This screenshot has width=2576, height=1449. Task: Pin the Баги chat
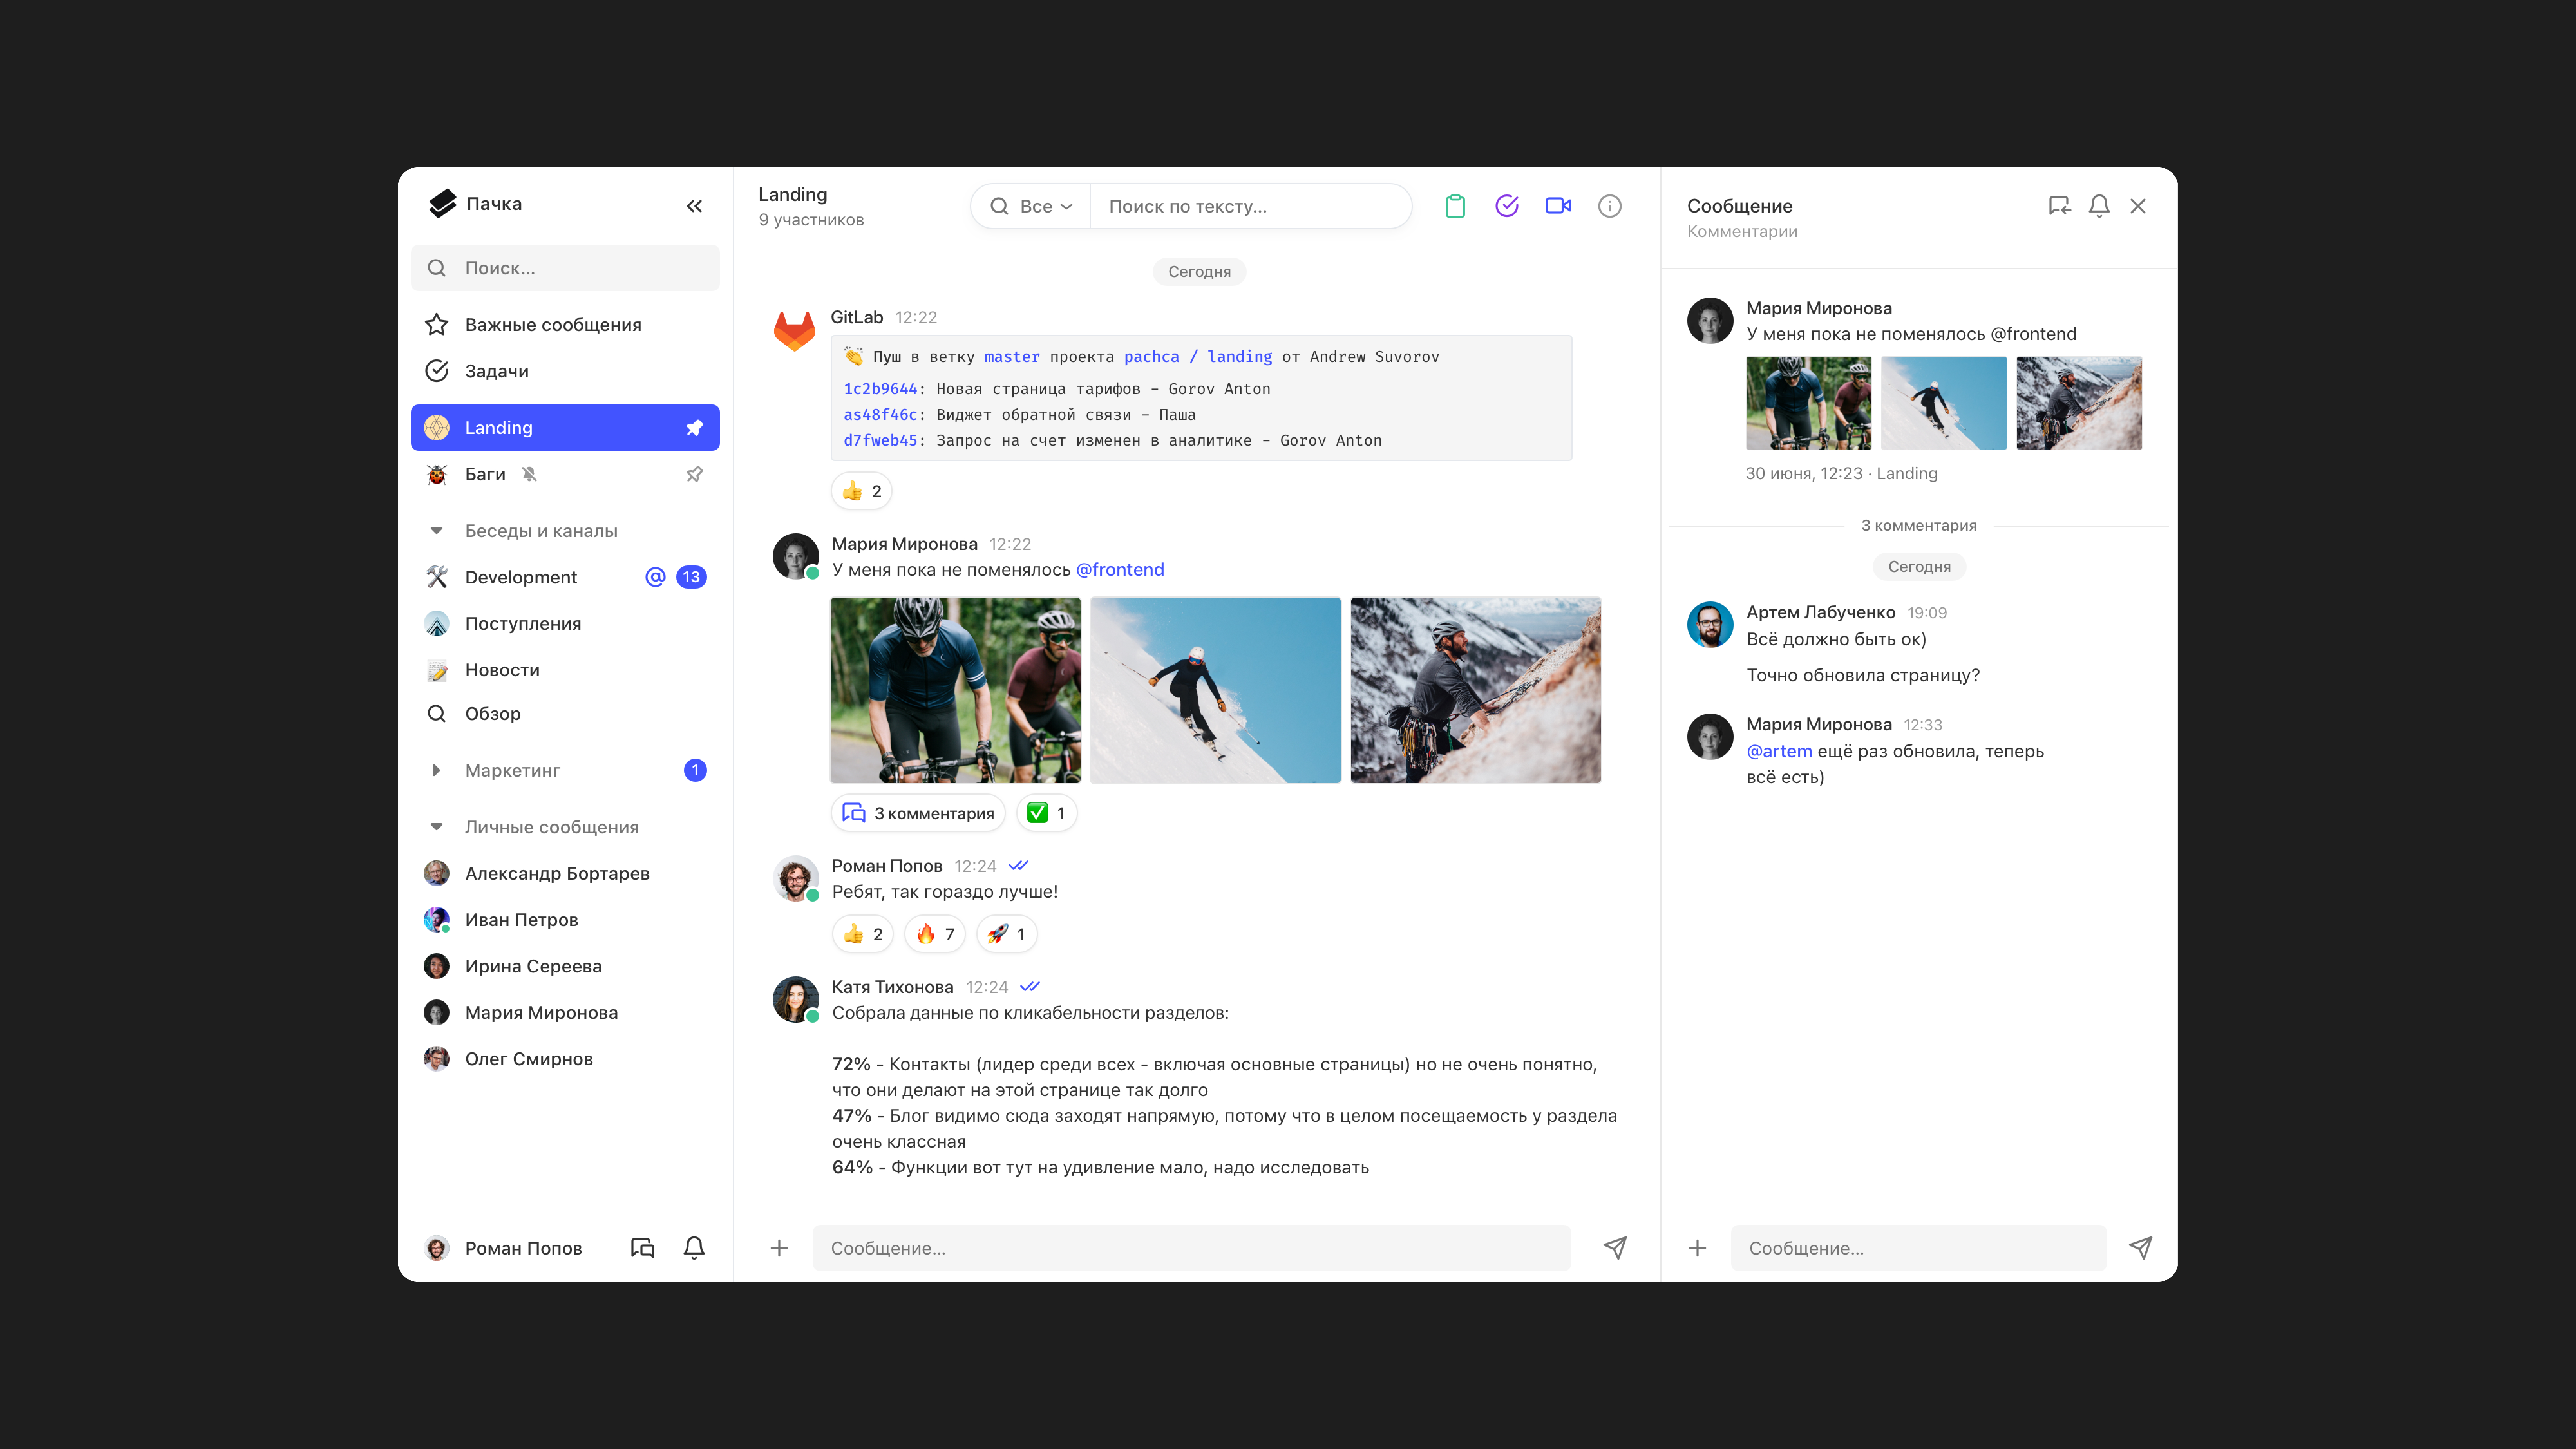[x=694, y=474]
